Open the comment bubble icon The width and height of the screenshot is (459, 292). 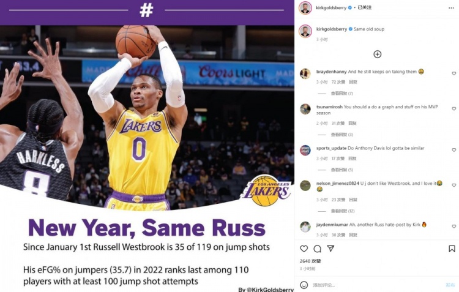(x=317, y=249)
